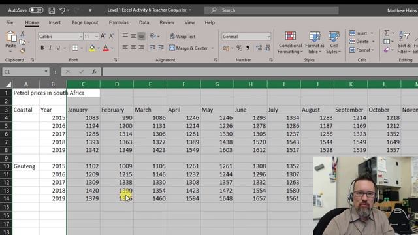This screenshot has height=235, width=418.
Task: Toggle Underline formatting
Action: click(x=58, y=48)
